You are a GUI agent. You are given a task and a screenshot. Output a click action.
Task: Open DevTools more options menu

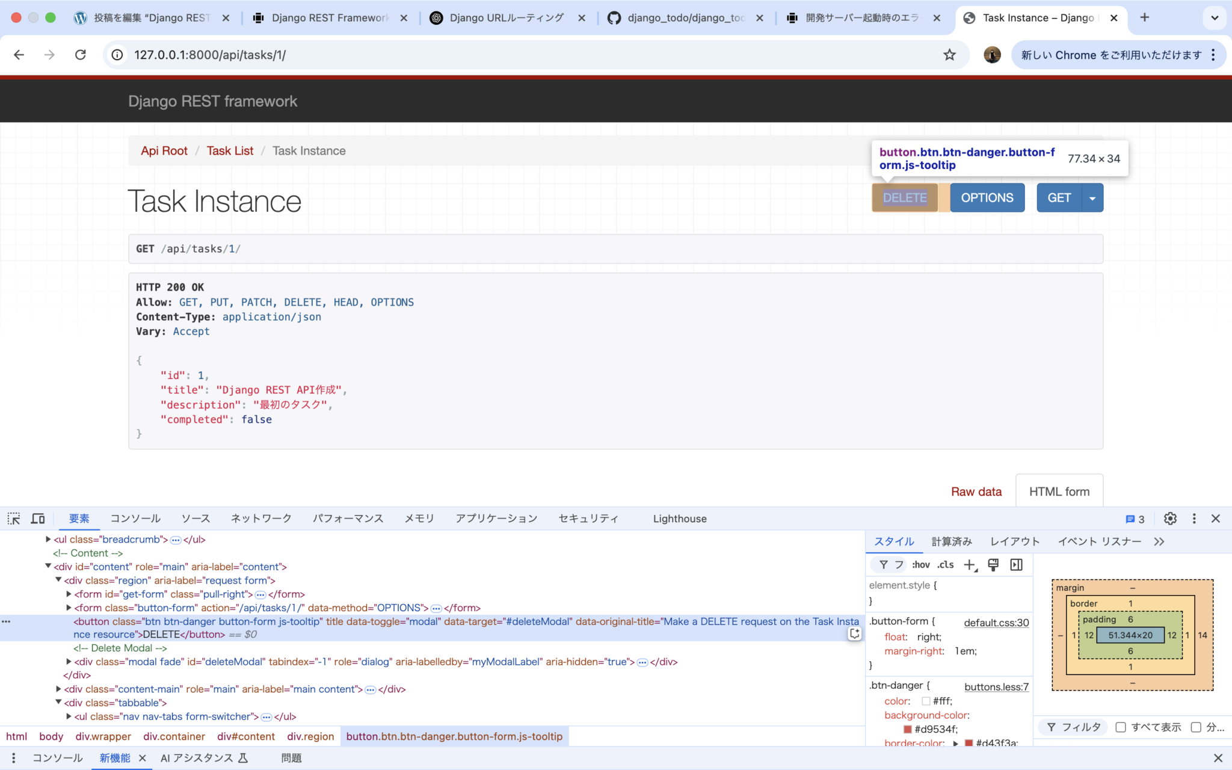point(1194,518)
